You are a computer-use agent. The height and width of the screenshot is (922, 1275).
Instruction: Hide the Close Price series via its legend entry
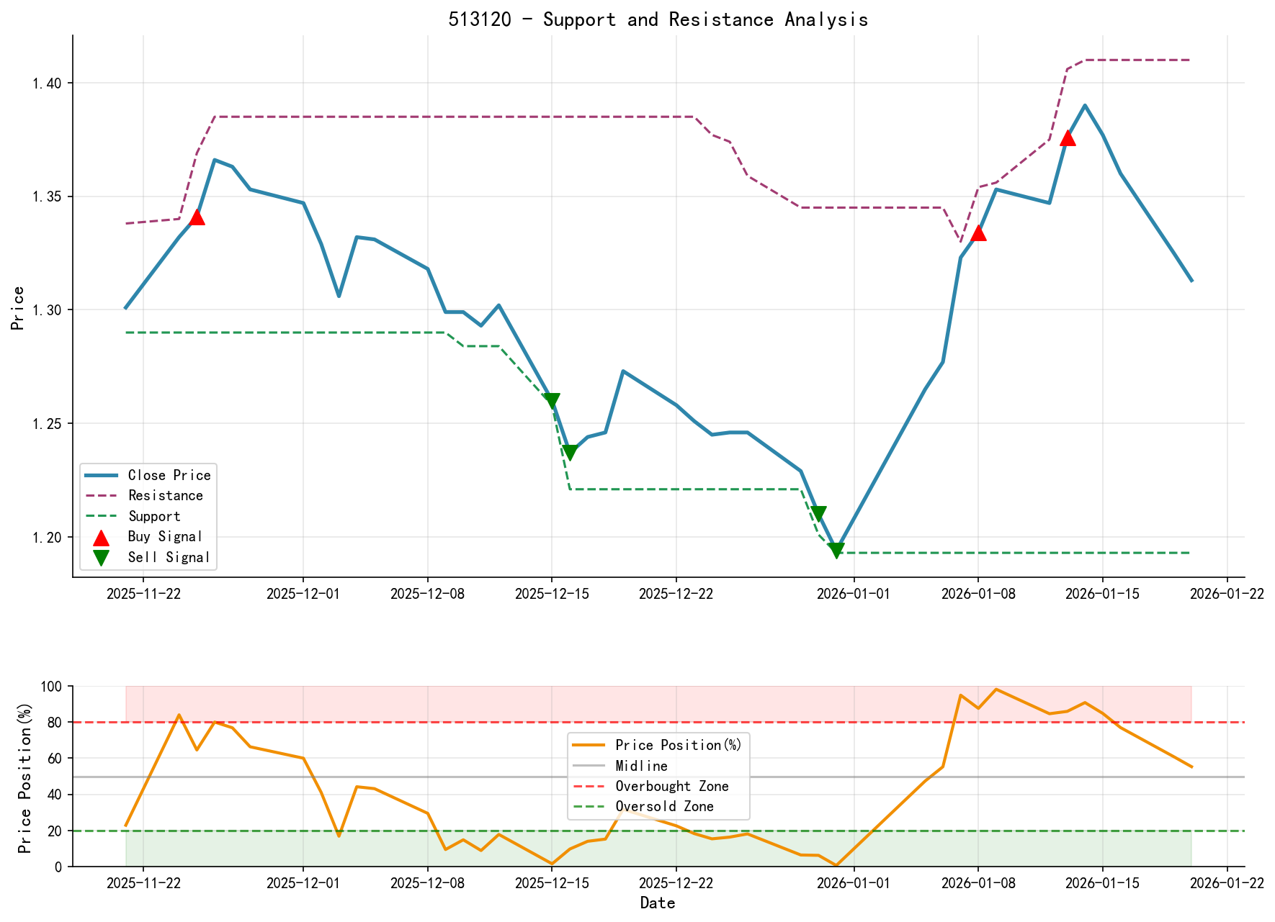pos(169,475)
